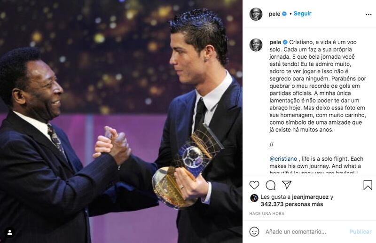Open the @cristiano mention link

(283, 159)
